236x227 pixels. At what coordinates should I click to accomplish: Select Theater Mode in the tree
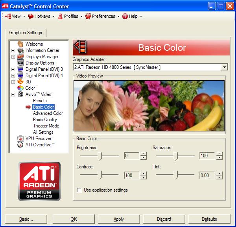(46, 126)
